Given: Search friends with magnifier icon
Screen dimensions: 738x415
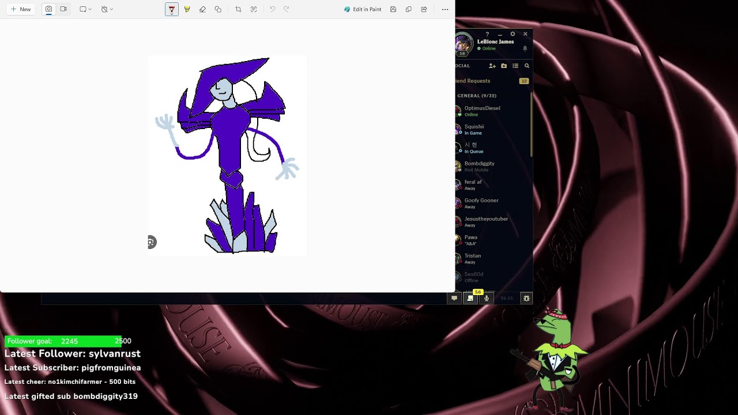Looking at the screenshot, I should point(527,66).
